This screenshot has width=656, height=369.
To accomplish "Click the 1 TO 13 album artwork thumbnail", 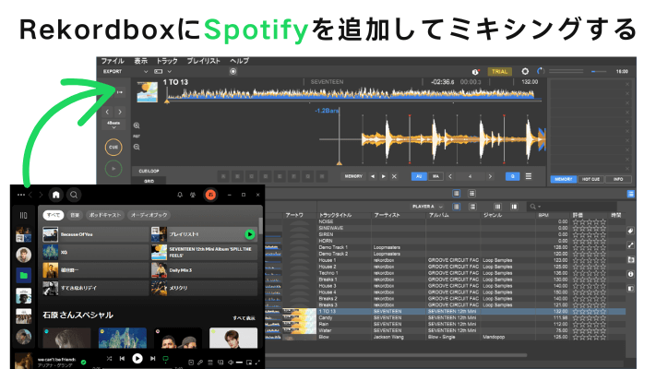I will pyautogui.click(x=148, y=92).
